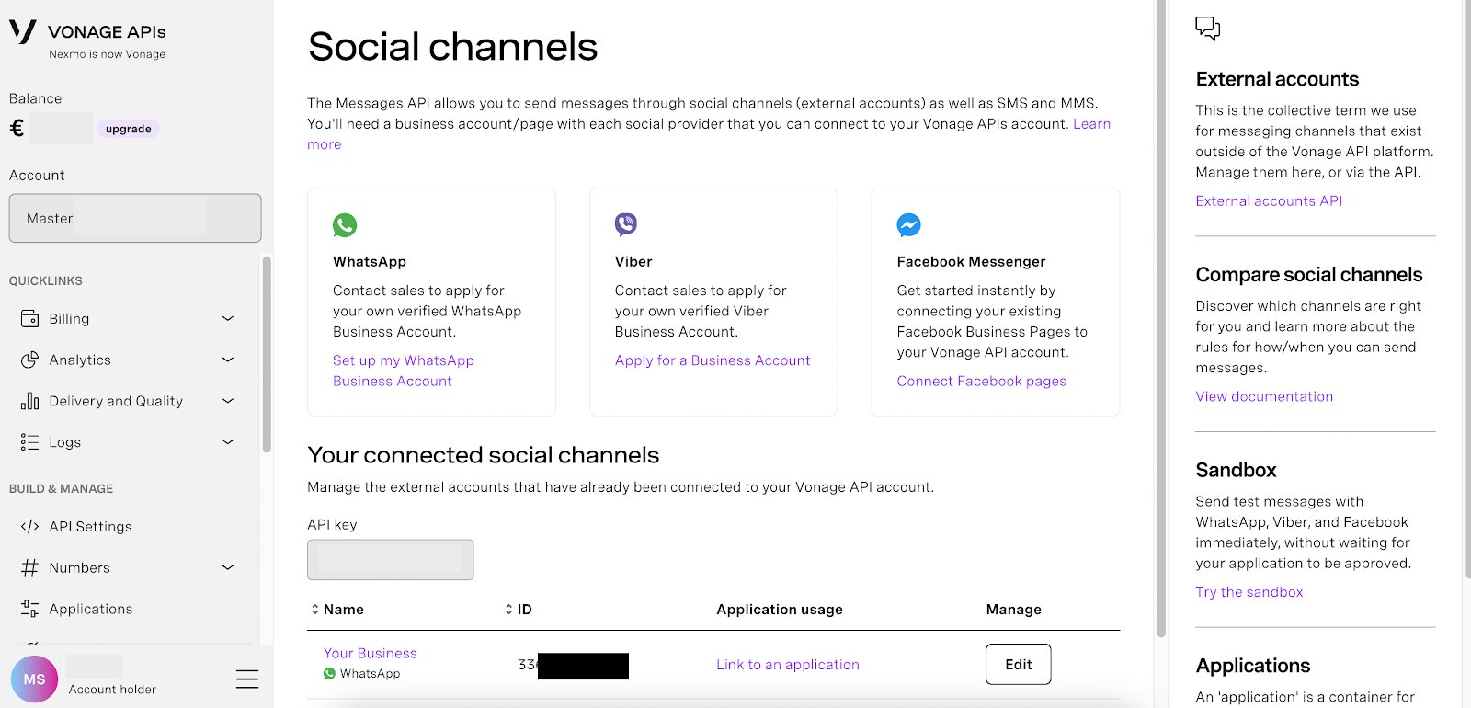Click the main content vertical scrollbar
The width and height of the screenshot is (1471, 708).
1161,317
